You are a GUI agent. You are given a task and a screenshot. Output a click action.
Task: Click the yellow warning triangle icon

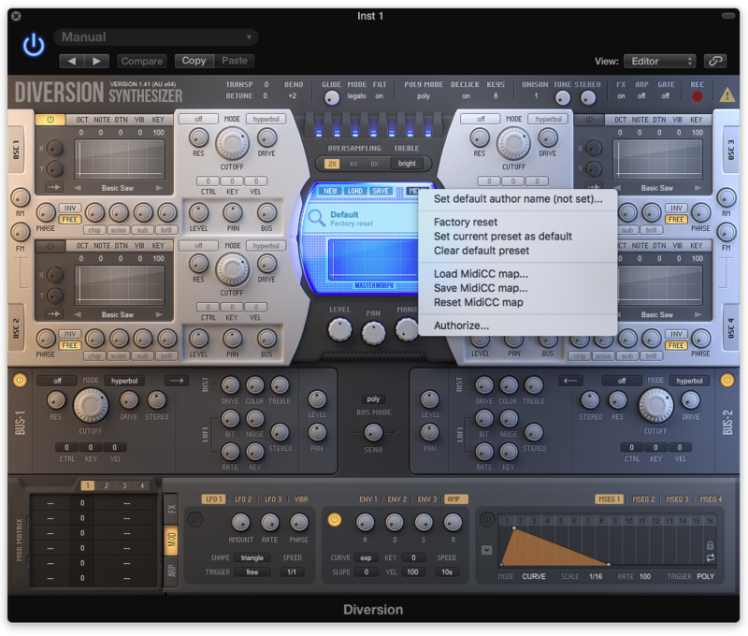coord(726,94)
